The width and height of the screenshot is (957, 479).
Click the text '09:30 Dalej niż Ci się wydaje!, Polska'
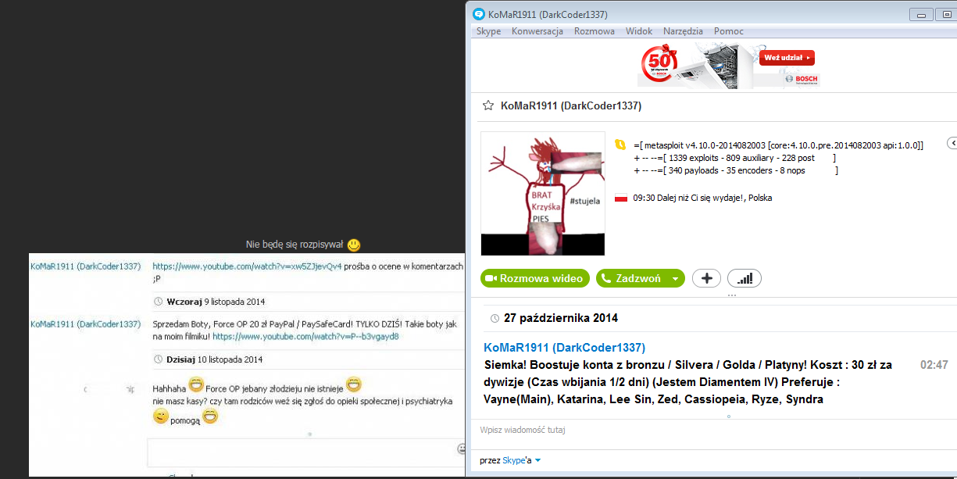click(702, 198)
